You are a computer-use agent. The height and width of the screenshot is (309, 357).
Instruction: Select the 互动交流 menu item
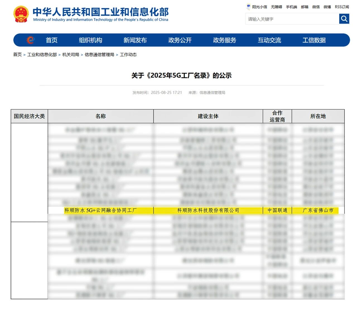tap(269, 40)
